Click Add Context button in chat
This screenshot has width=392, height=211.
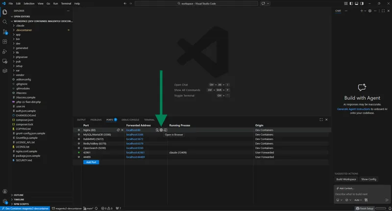pyautogui.click(x=345, y=189)
